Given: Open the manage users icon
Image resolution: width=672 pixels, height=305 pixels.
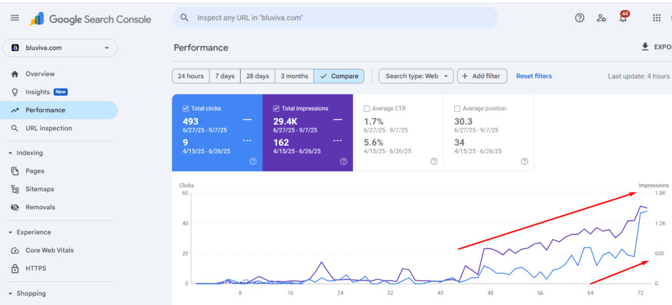Looking at the screenshot, I should pos(601,18).
